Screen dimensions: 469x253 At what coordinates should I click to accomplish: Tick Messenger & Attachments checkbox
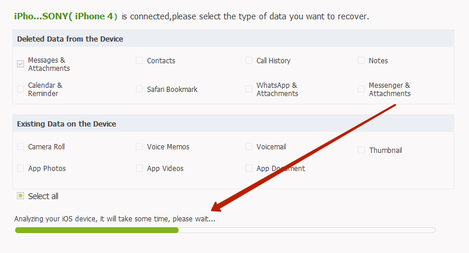[x=361, y=89]
